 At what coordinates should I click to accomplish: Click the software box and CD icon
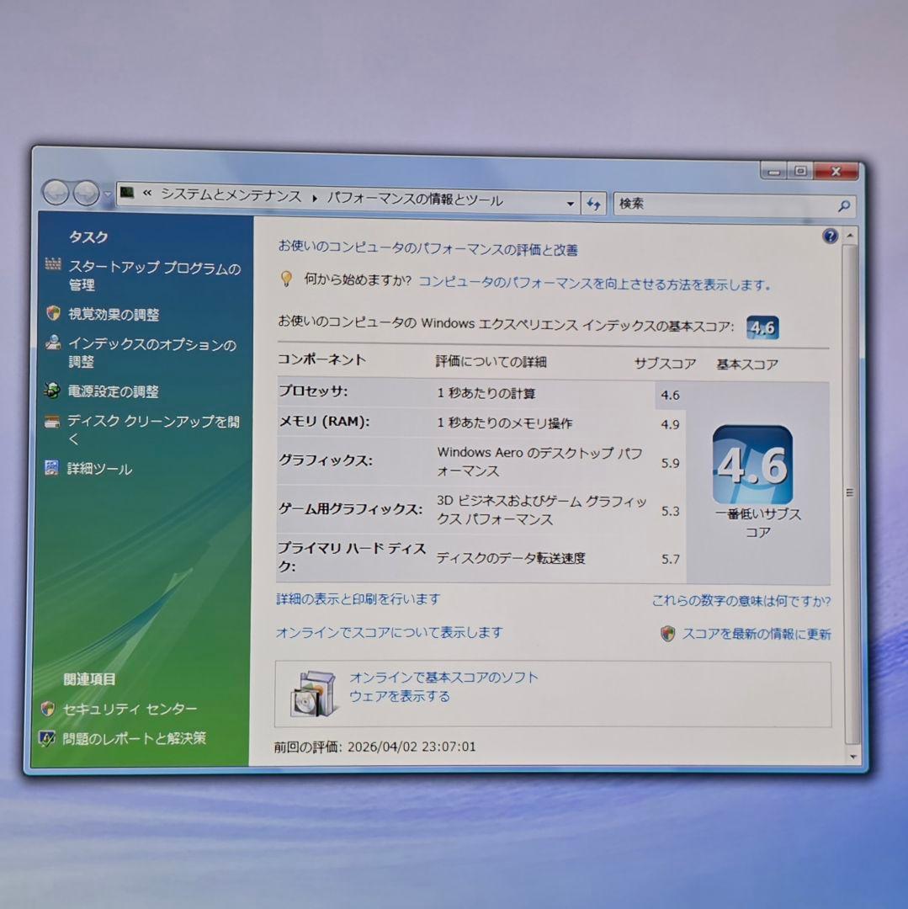pos(314,694)
